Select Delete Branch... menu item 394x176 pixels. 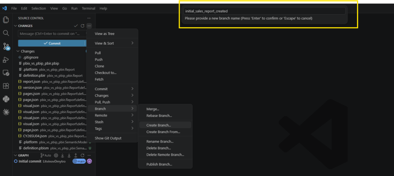[165, 148]
